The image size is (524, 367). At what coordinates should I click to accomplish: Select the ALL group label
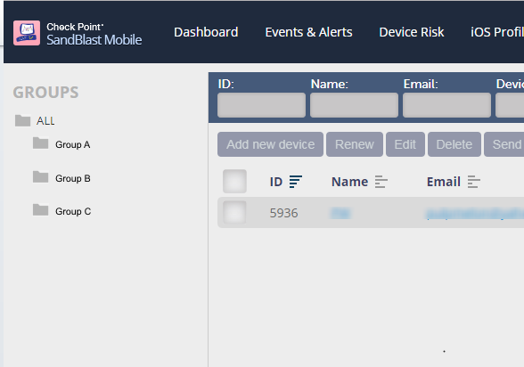point(45,121)
